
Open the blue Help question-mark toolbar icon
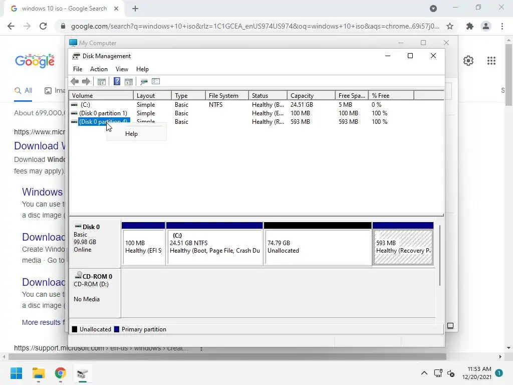pyautogui.click(x=117, y=82)
